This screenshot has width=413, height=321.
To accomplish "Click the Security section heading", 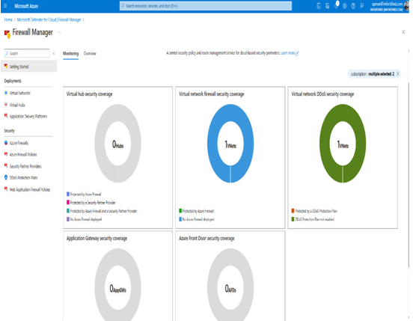I will click(x=9, y=131).
